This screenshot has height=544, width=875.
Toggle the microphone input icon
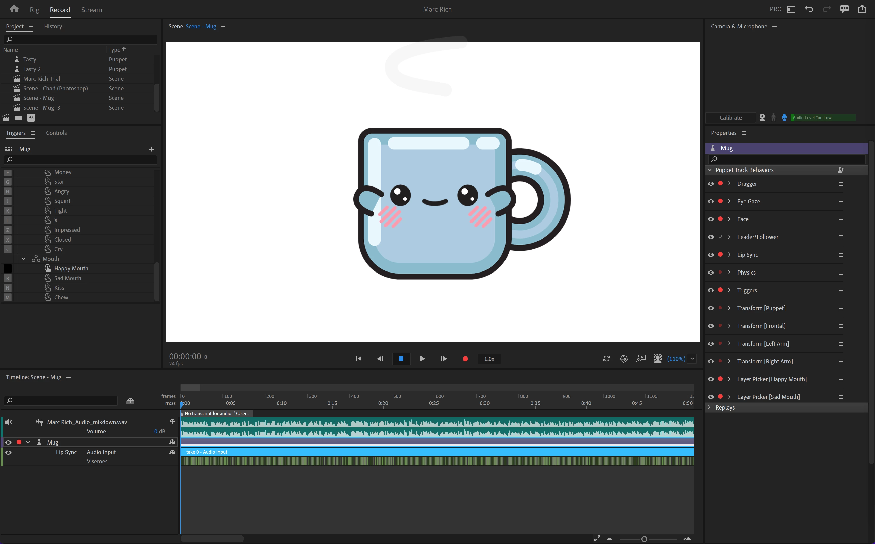(784, 118)
